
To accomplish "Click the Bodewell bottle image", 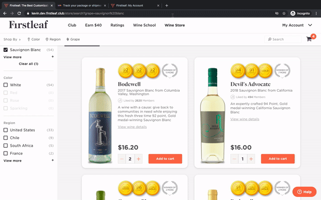I will point(100,116).
